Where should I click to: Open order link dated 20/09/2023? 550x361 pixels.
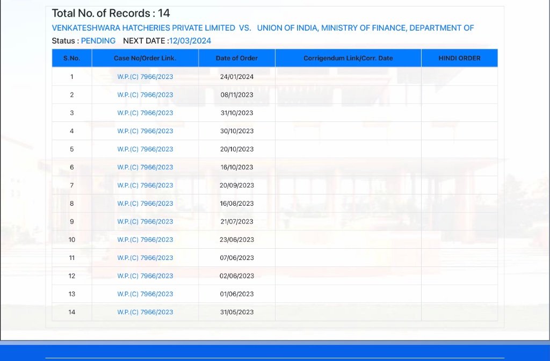[x=145, y=185]
